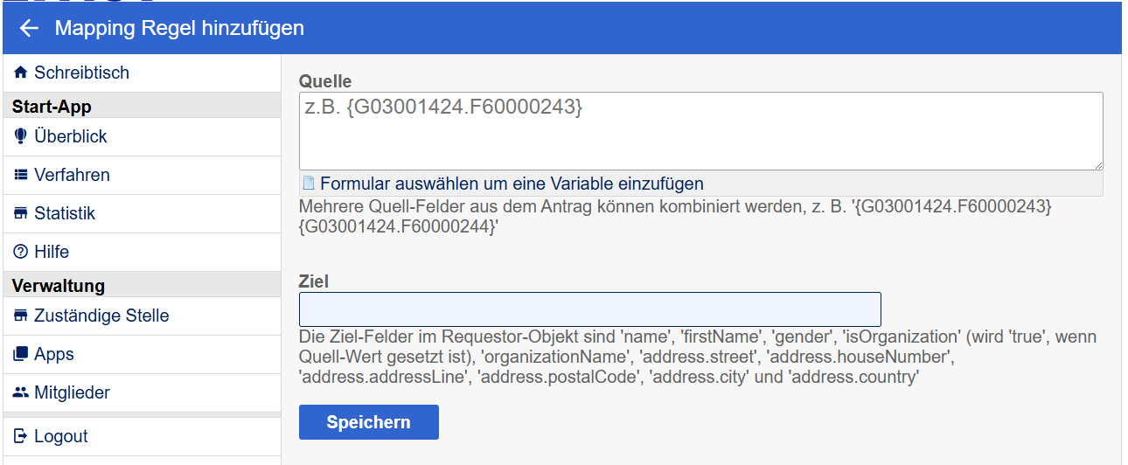Open 'Formular auswählen um eine Variable einzufügen' link
The width and height of the screenshot is (1128, 465).
[x=512, y=184]
